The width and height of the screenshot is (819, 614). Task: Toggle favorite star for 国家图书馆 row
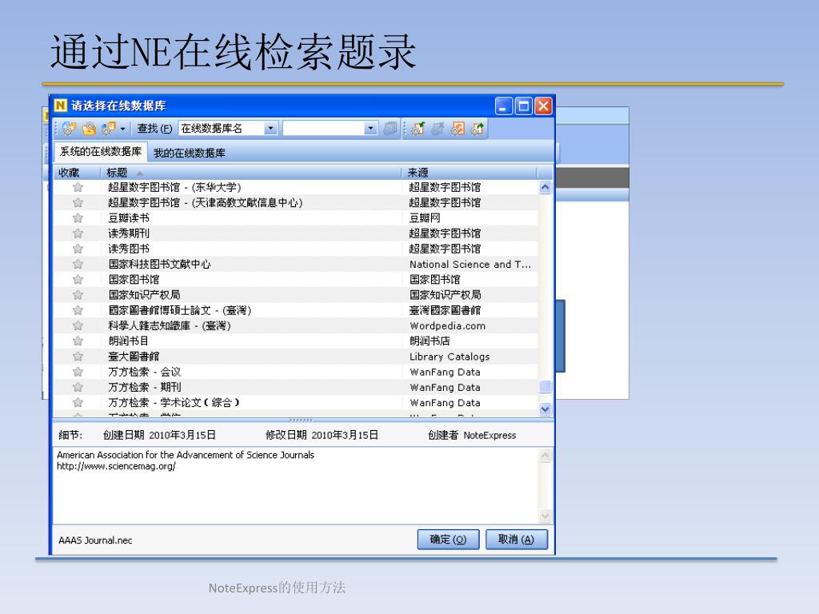[78, 279]
